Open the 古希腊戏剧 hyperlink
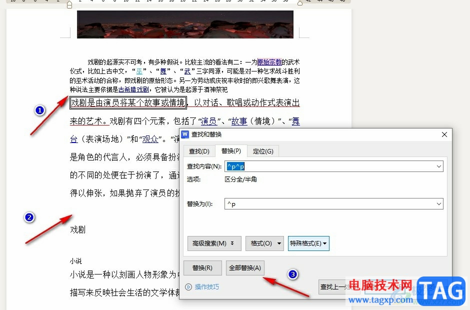Image resolution: width=470 pixels, height=310 pixels. click(x=133, y=89)
